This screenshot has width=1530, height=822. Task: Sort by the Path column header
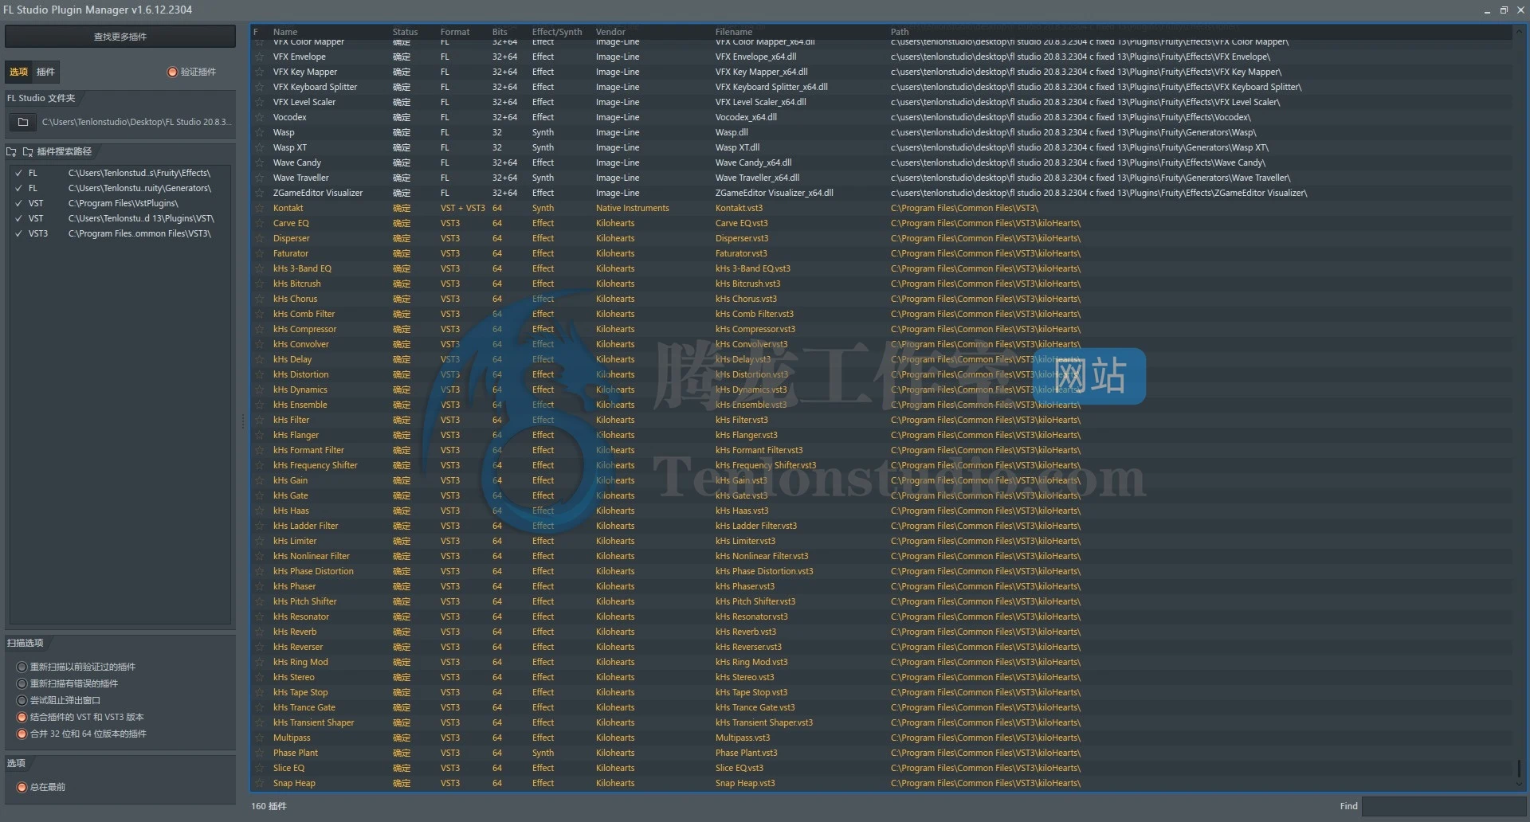pyautogui.click(x=900, y=32)
